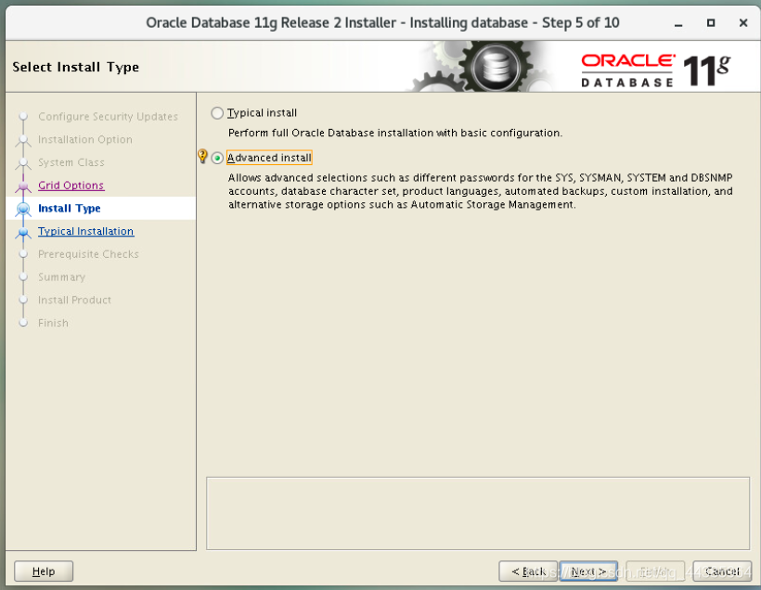Click the Summary step text

[61, 277]
